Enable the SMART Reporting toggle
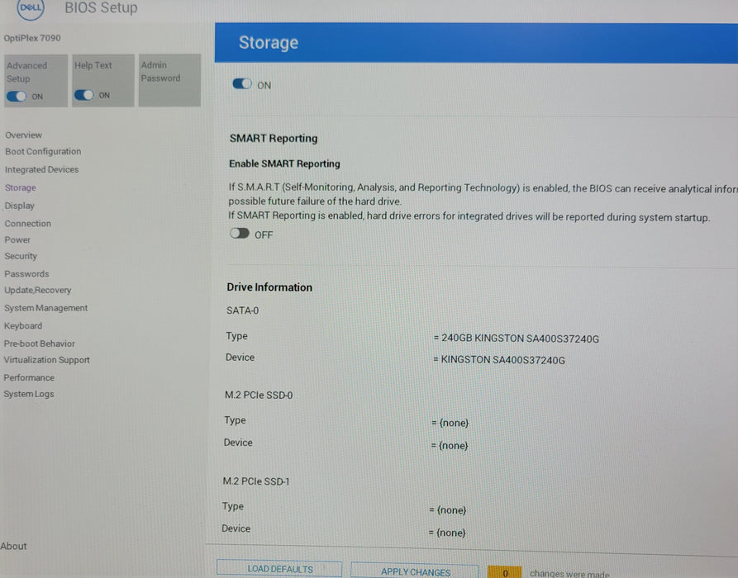This screenshot has height=578, width=738. tap(240, 234)
